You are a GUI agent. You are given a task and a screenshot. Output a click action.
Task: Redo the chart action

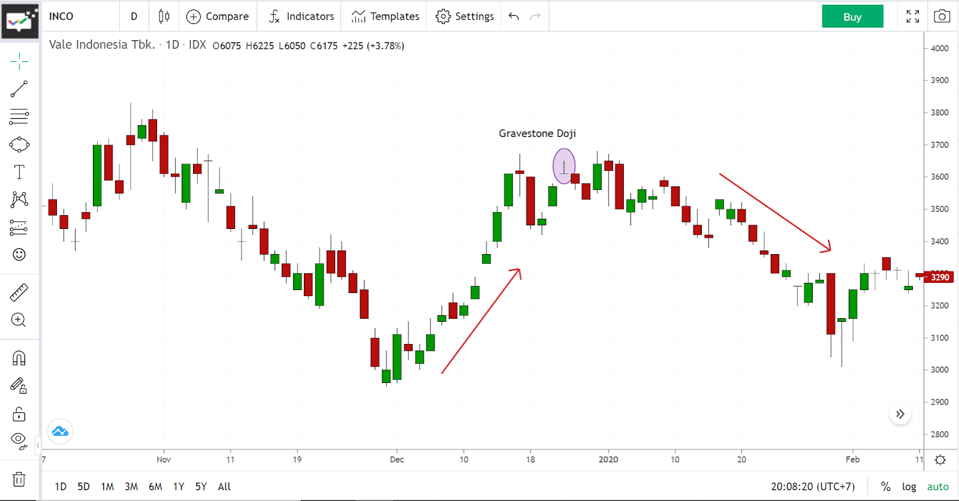535,16
